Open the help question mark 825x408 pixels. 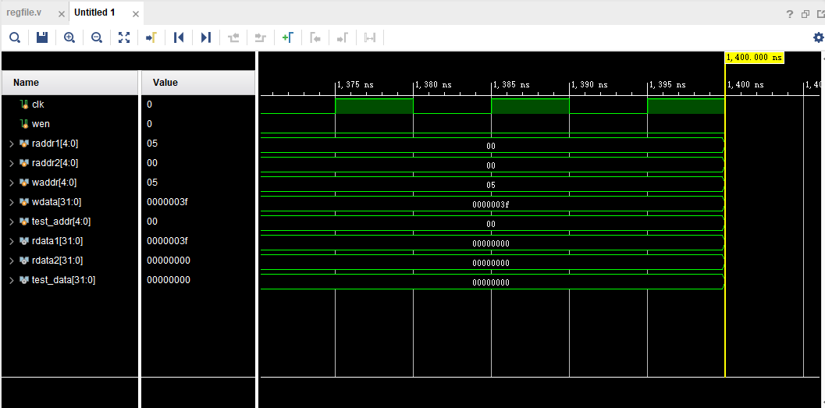coord(790,14)
